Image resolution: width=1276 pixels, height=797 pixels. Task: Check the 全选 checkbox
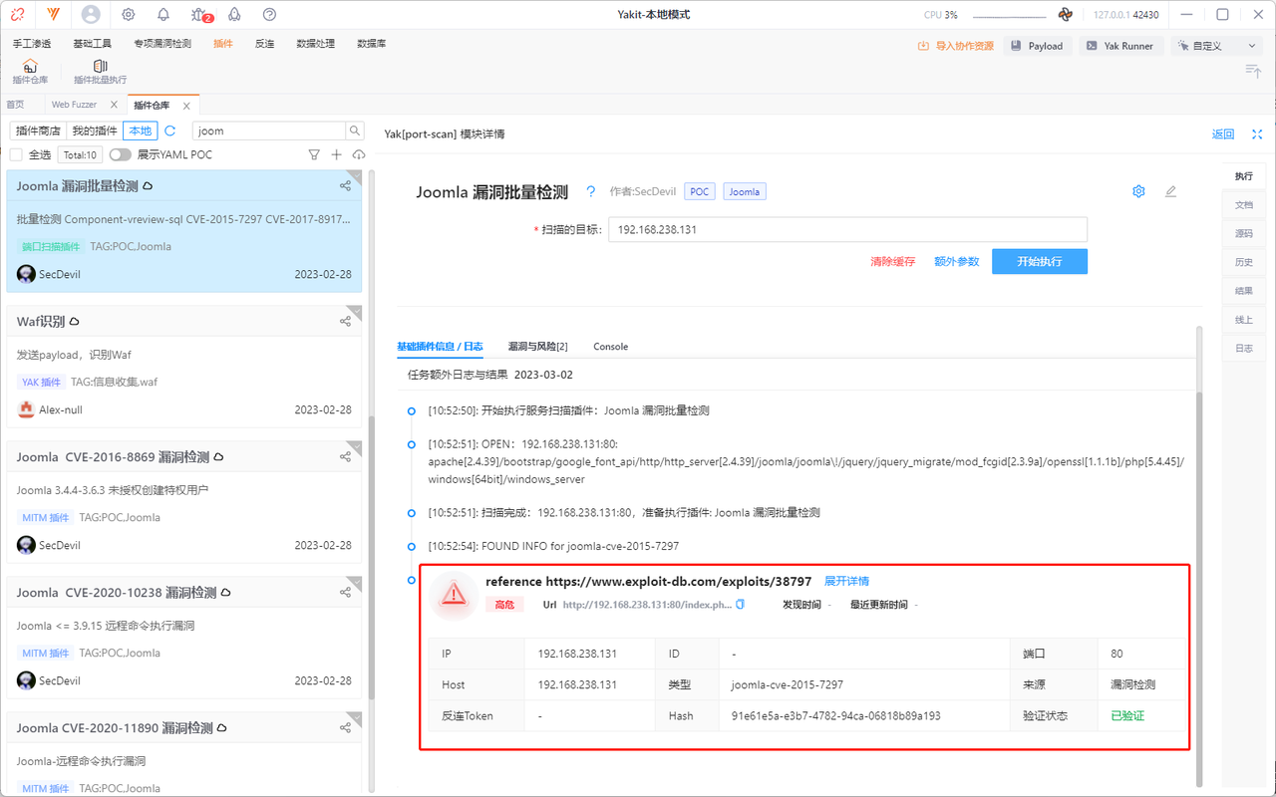(16, 154)
